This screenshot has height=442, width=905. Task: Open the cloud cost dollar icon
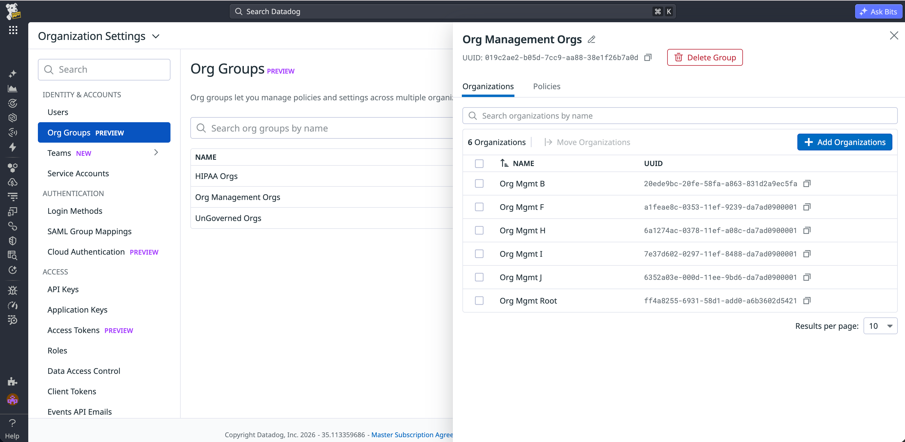(13, 182)
